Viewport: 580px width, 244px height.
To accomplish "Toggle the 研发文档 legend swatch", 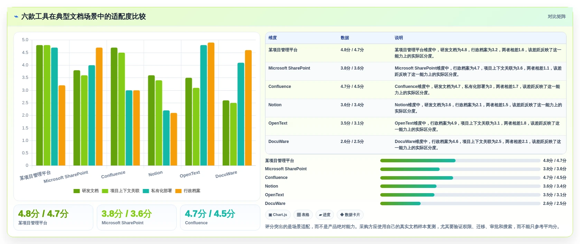I will click(77, 191).
